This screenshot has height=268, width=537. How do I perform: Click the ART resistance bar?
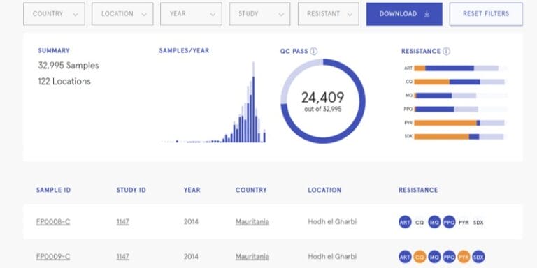[x=461, y=68]
